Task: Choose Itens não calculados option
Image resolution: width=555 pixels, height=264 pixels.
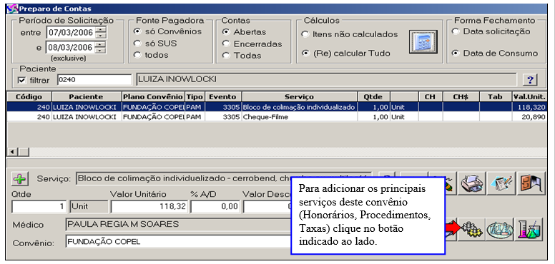Action: (x=305, y=34)
